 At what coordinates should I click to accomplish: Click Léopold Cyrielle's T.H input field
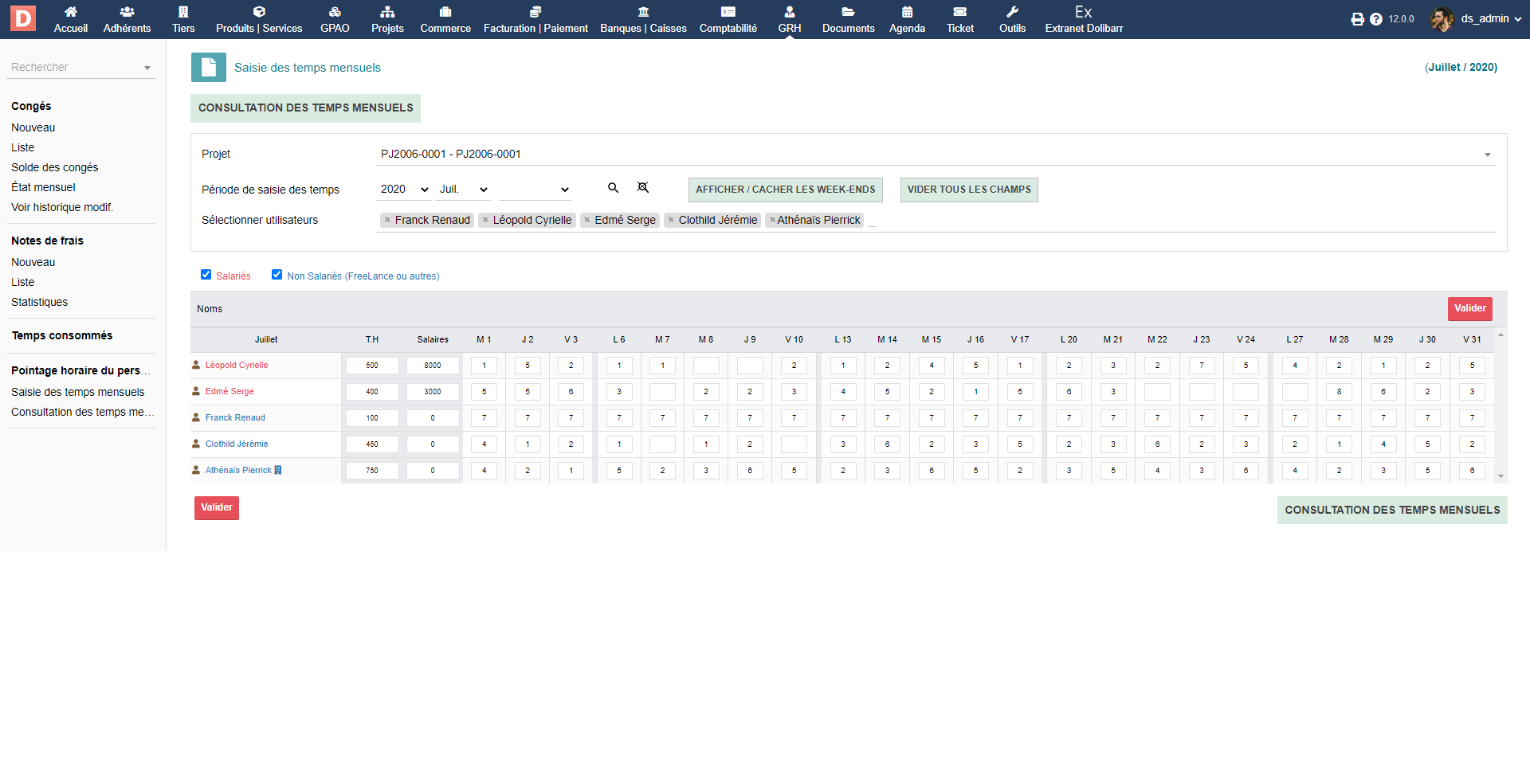[372, 366]
